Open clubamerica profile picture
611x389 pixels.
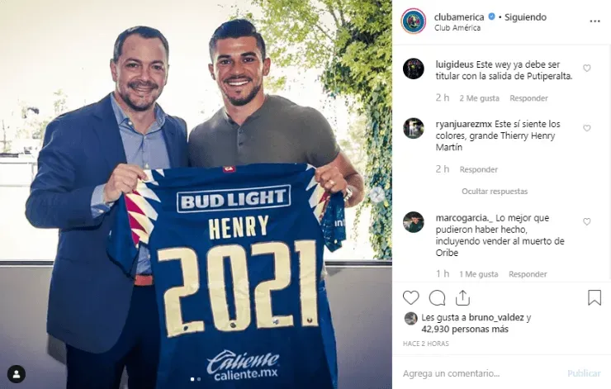click(x=414, y=21)
